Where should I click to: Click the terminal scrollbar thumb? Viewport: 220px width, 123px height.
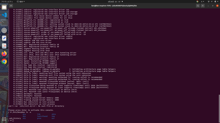point(219,108)
